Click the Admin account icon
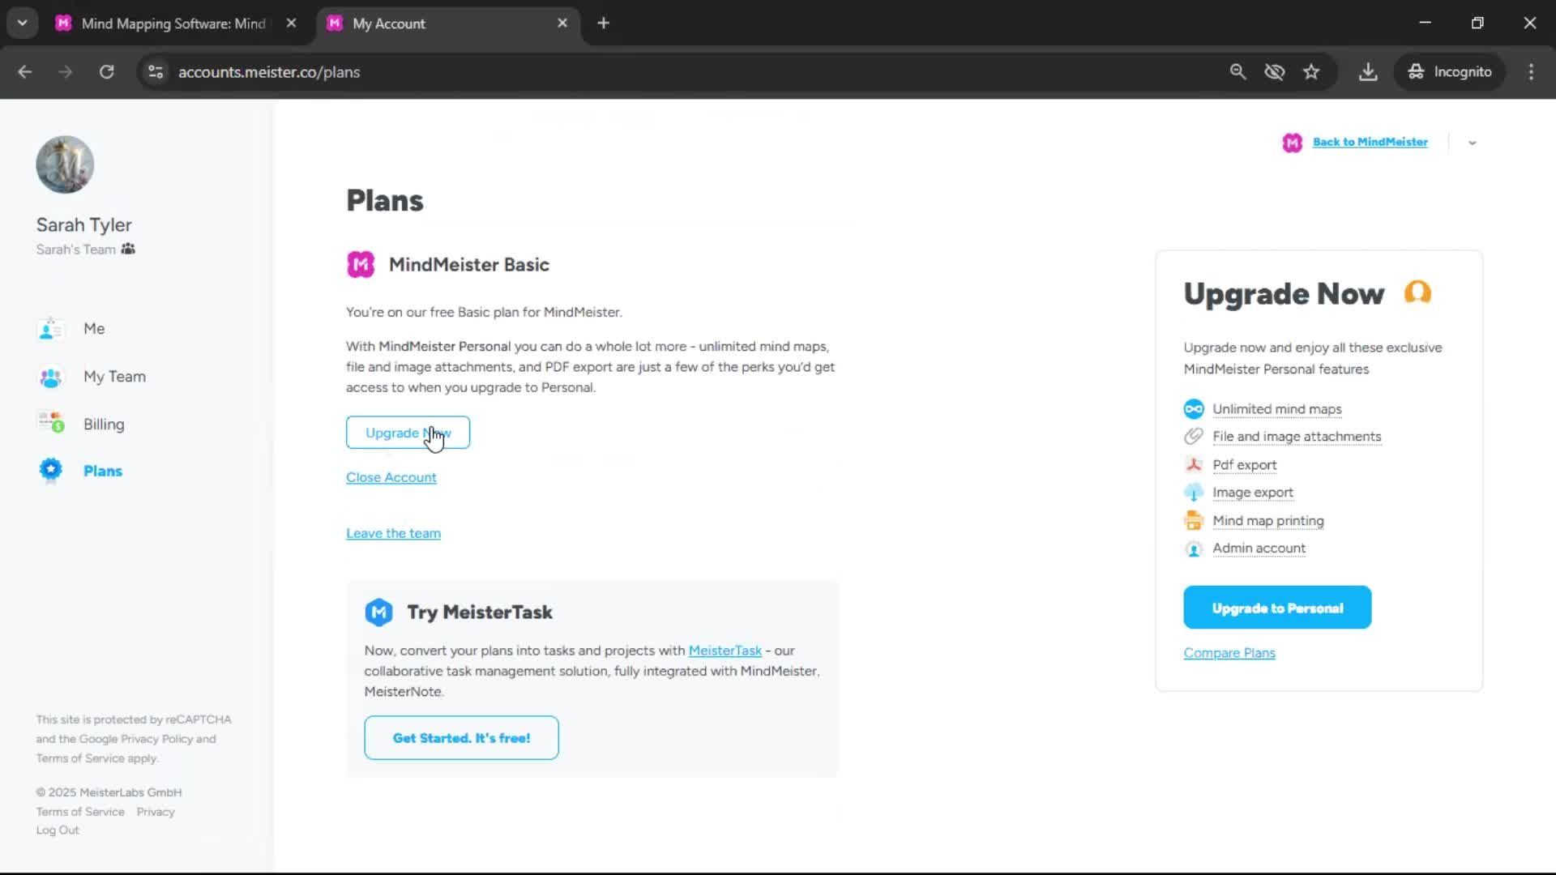Image resolution: width=1556 pixels, height=875 pixels. (1194, 548)
